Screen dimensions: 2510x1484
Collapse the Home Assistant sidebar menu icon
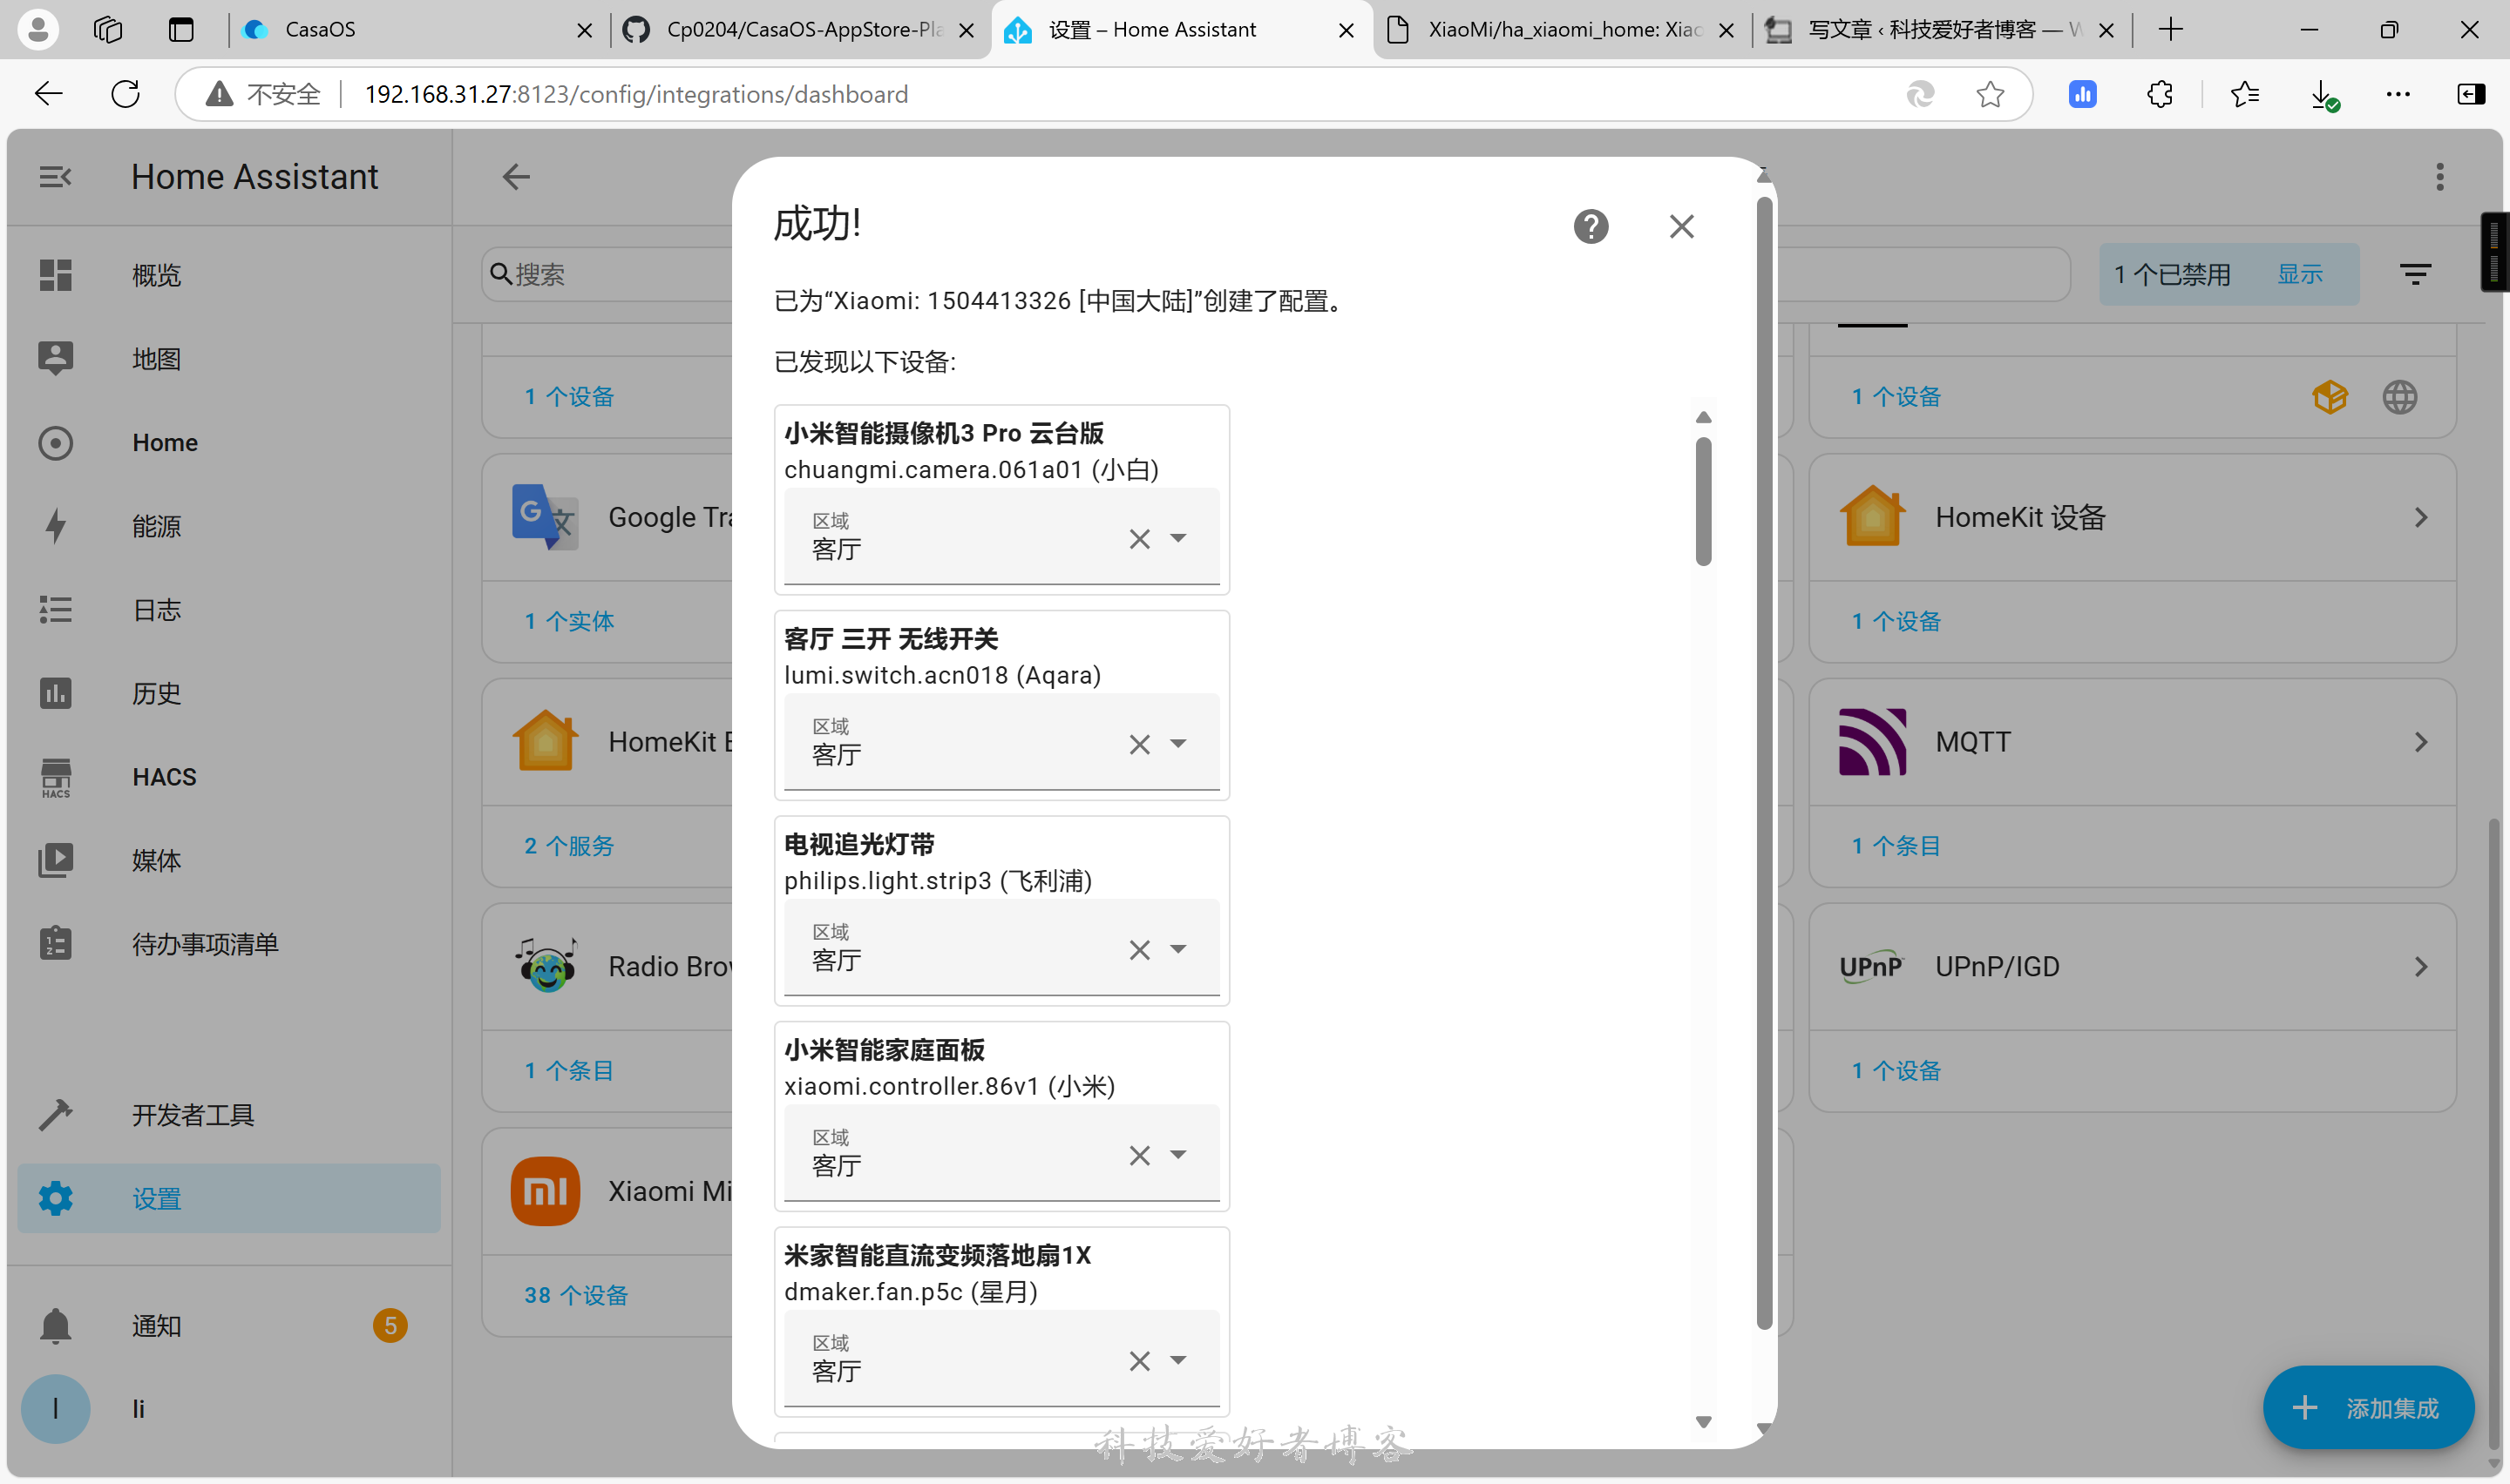[55, 177]
